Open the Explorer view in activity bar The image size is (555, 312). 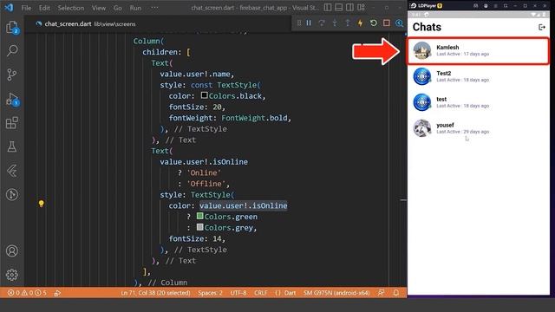(x=11, y=27)
